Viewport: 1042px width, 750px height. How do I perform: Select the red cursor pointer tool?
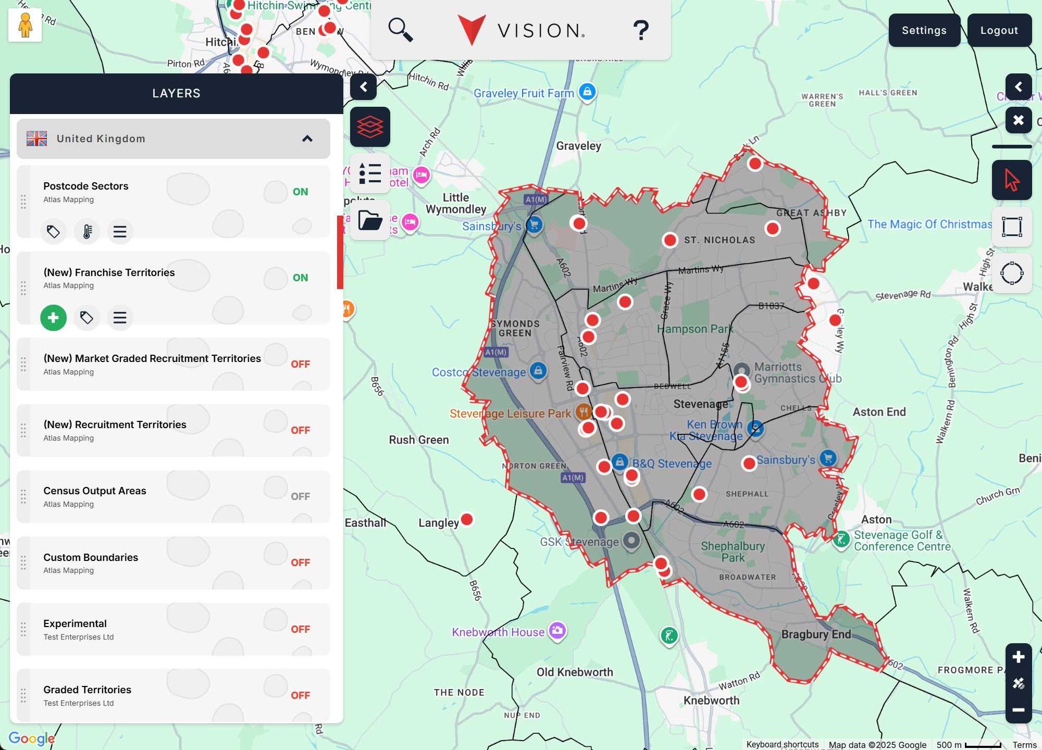1012,180
